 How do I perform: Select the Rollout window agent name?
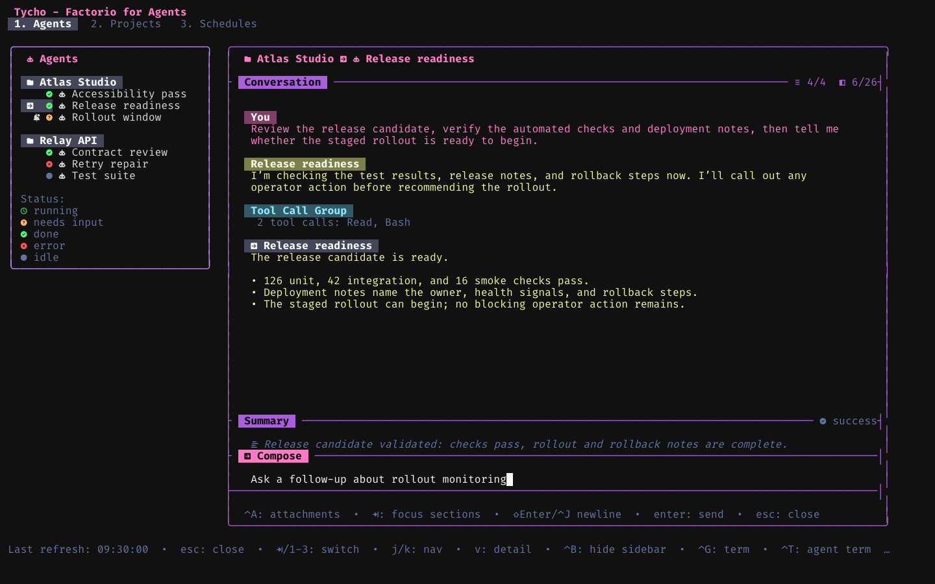[117, 117]
